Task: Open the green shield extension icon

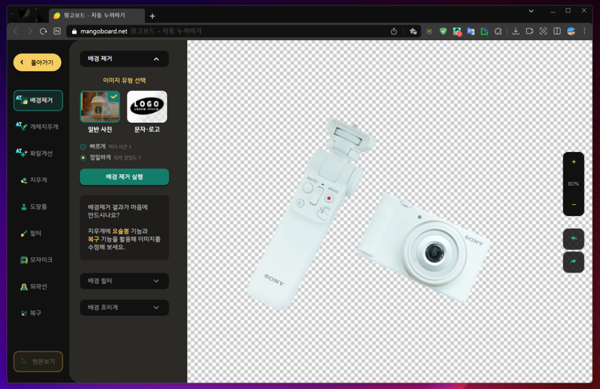Action: pyautogui.click(x=443, y=32)
